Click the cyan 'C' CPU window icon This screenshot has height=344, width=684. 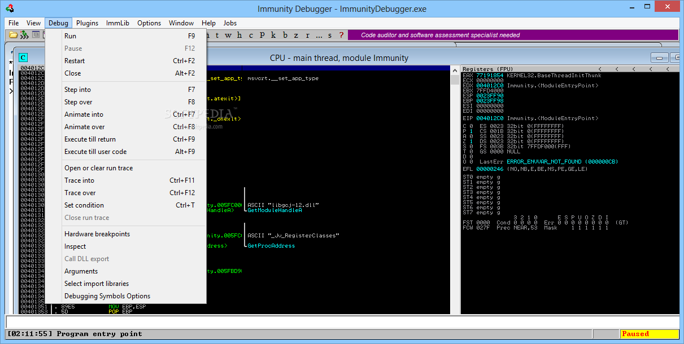pos(23,58)
